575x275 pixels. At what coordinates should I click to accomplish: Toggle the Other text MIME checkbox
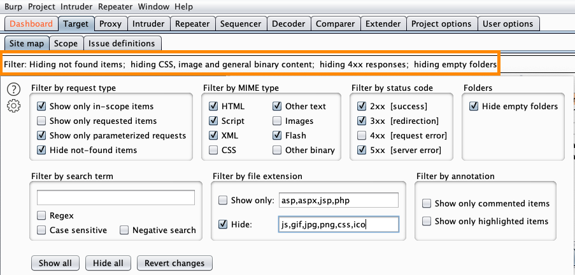[277, 107]
